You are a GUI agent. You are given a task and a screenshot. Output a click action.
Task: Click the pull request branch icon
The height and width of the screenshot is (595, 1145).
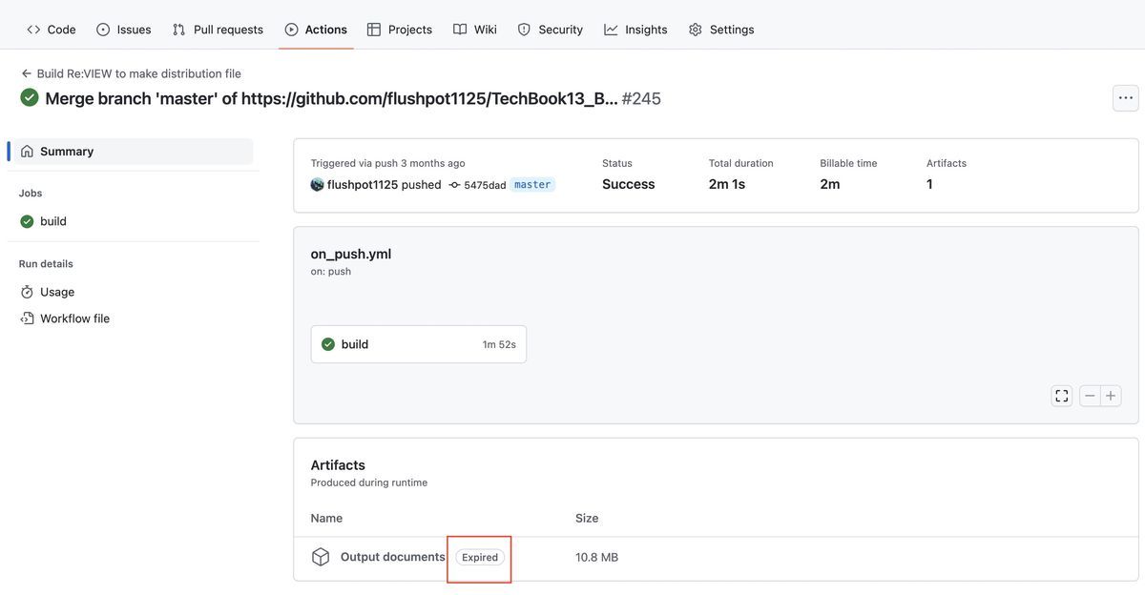178,30
